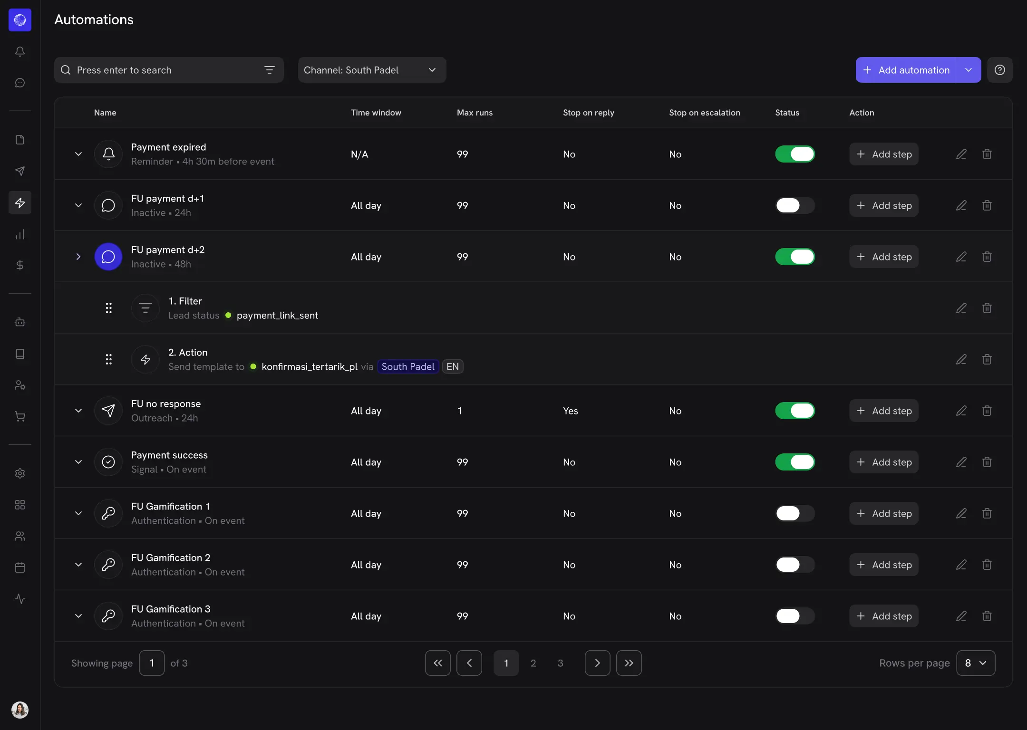The height and width of the screenshot is (730, 1027).
Task: Jump to the last page
Action: (x=629, y=663)
